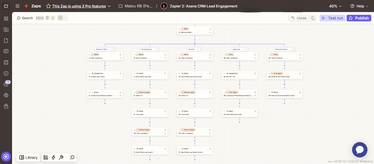Go to Zapier home icon

6,6
